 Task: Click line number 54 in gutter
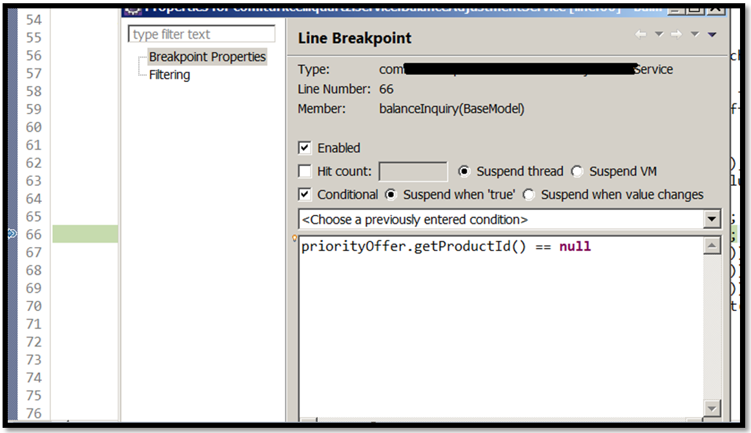(x=34, y=19)
